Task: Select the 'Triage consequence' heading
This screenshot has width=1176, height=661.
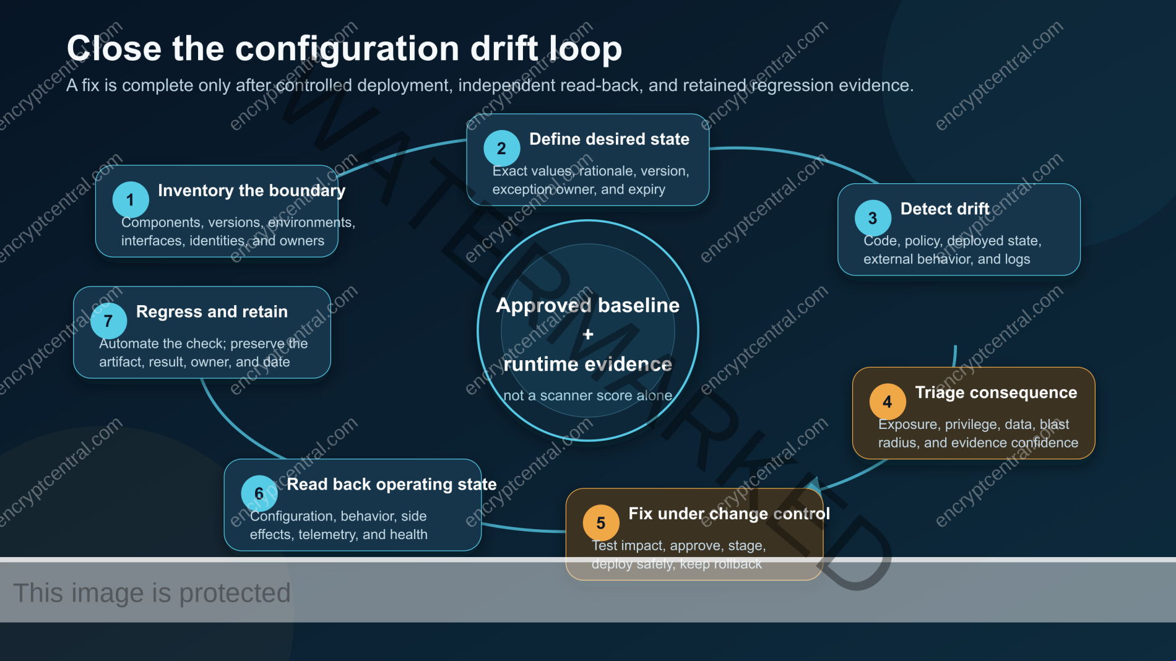Action: coord(996,393)
